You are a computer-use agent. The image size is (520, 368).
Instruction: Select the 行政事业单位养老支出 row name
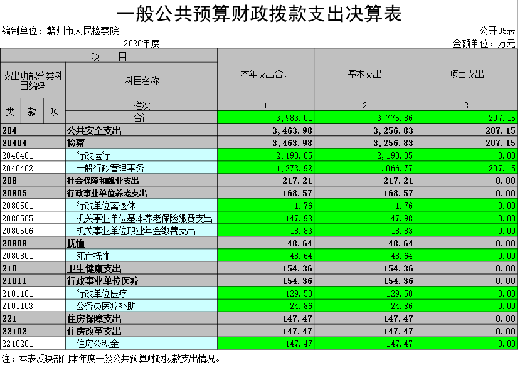pyautogui.click(x=107, y=193)
